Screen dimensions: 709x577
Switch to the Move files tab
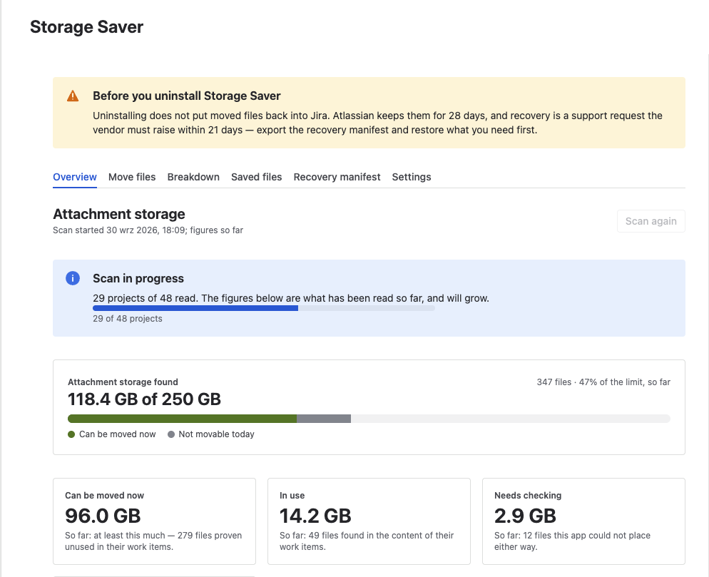(132, 177)
